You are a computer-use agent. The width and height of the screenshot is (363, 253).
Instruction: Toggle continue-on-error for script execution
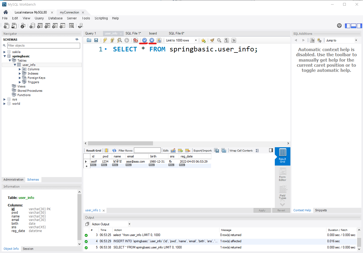click(x=136, y=40)
